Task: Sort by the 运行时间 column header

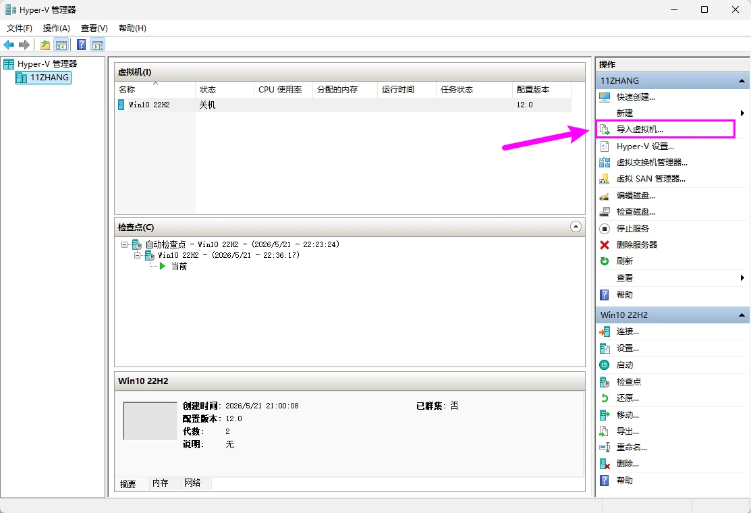Action: pyautogui.click(x=407, y=90)
